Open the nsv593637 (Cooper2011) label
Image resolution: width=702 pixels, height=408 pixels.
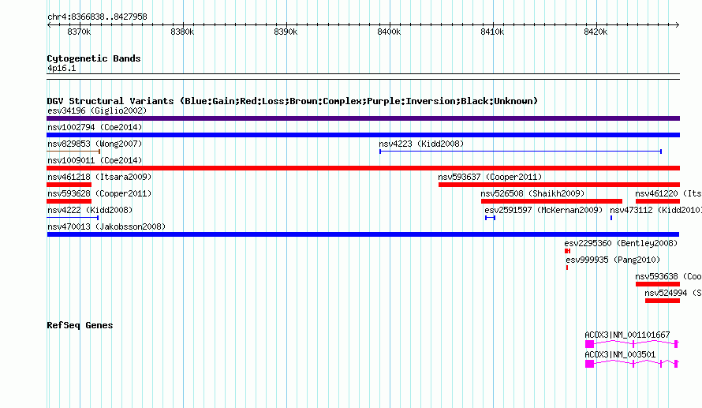[x=490, y=177]
